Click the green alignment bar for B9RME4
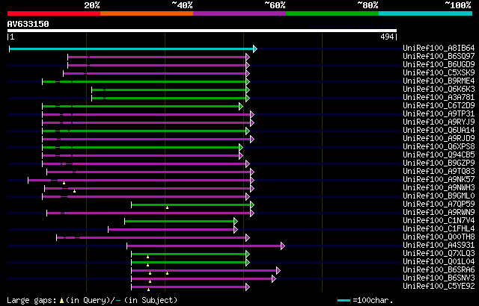This screenshot has width=479, height=306. pyautogui.click(x=144, y=81)
